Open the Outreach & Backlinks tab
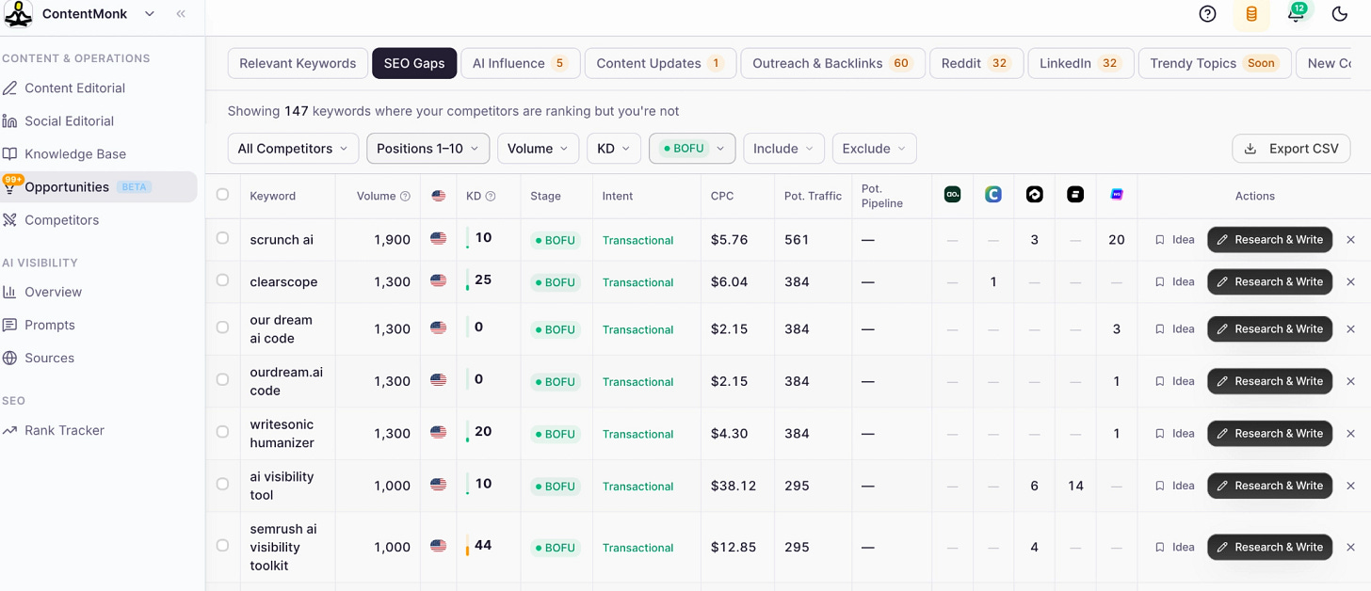Image resolution: width=1371 pixels, height=591 pixels. 832,63
